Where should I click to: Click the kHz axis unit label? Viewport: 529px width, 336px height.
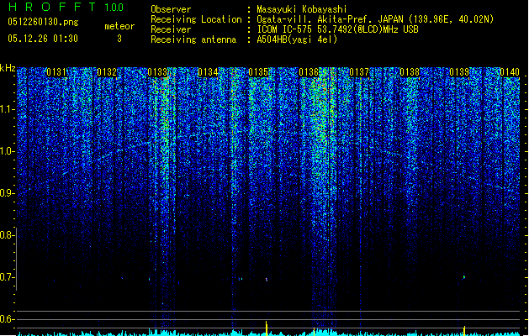[x=8, y=68]
